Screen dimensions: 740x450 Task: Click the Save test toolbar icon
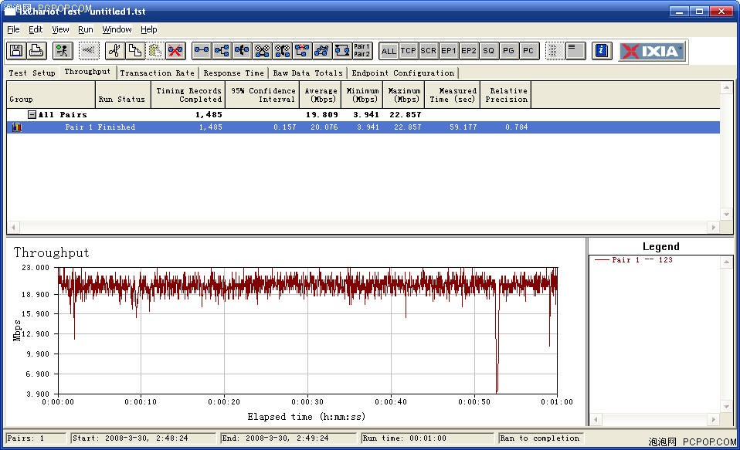pos(16,50)
